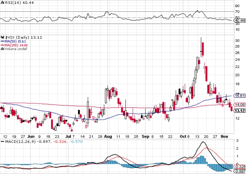Click the tallest October spike candle
The height and width of the screenshot is (174, 246).
pyautogui.click(x=201, y=47)
